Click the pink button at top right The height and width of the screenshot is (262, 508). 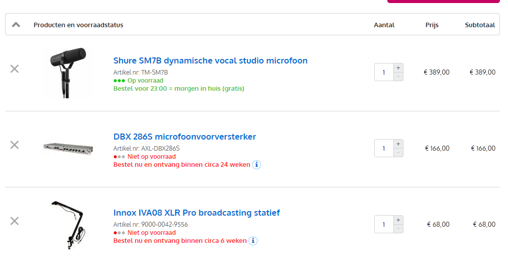(443, 2)
